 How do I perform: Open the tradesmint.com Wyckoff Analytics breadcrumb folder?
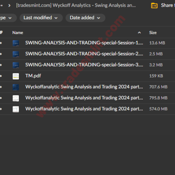[x=76, y=5]
